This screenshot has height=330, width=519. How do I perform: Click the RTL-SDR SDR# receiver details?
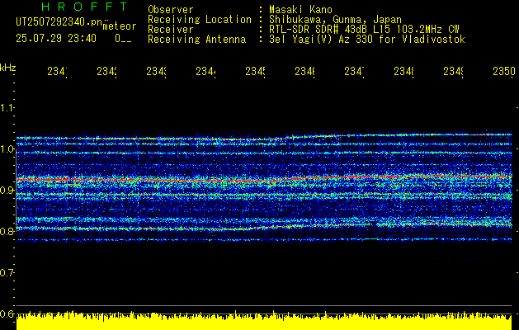[x=364, y=30]
